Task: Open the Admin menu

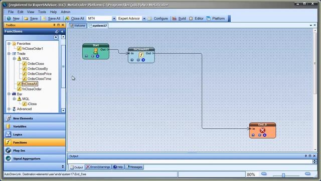Action: (x=65, y=12)
